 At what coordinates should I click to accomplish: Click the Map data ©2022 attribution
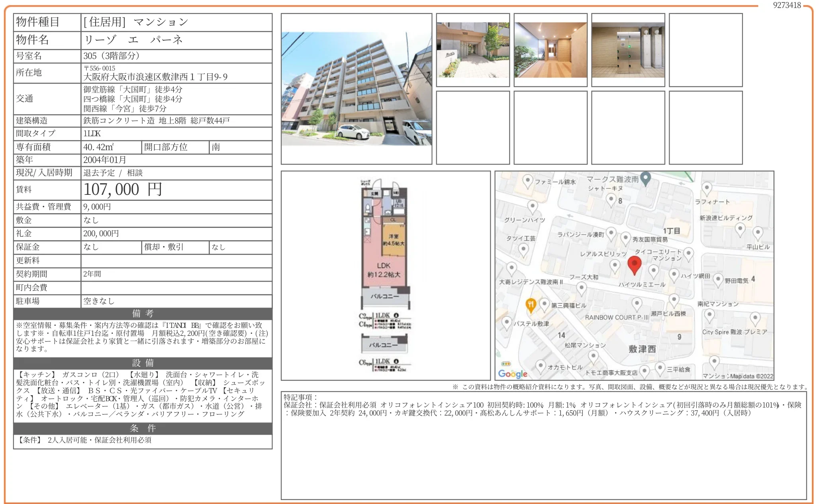coord(751,376)
